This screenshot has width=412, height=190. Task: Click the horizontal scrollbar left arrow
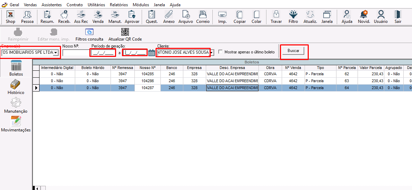click(37, 188)
